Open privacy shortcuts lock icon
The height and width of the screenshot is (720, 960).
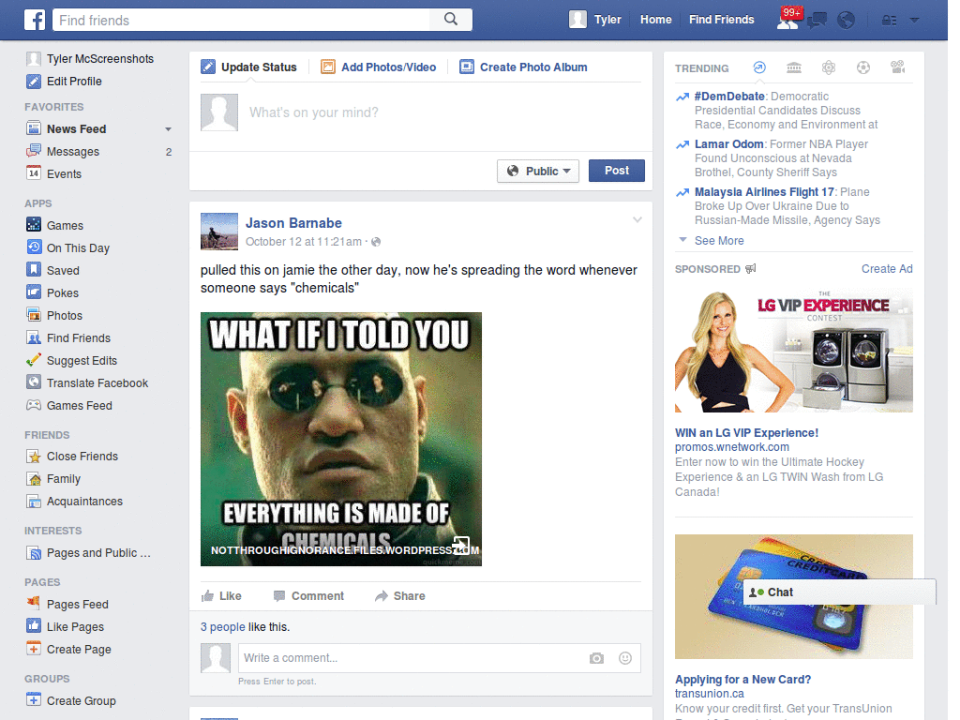pyautogui.click(x=889, y=21)
